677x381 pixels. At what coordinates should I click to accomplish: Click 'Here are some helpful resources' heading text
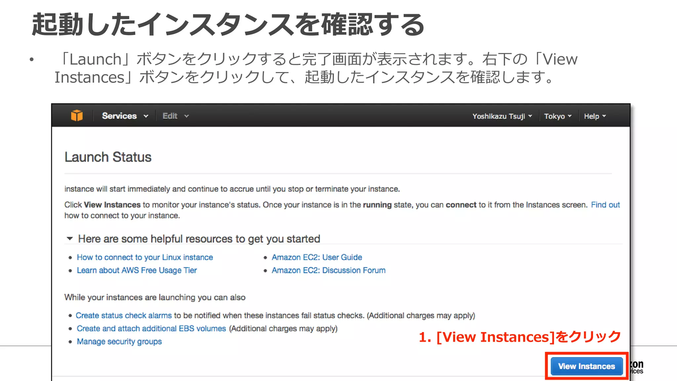point(199,239)
